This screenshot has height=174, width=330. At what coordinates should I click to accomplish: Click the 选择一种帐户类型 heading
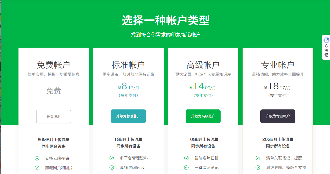coord(166,20)
